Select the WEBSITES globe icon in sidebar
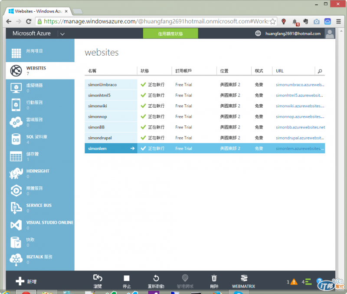This screenshot has height=294, width=347. 16,71
